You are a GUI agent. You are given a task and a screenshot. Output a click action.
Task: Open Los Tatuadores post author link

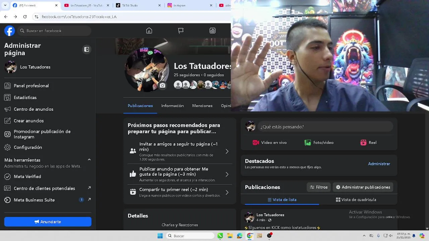point(270,215)
